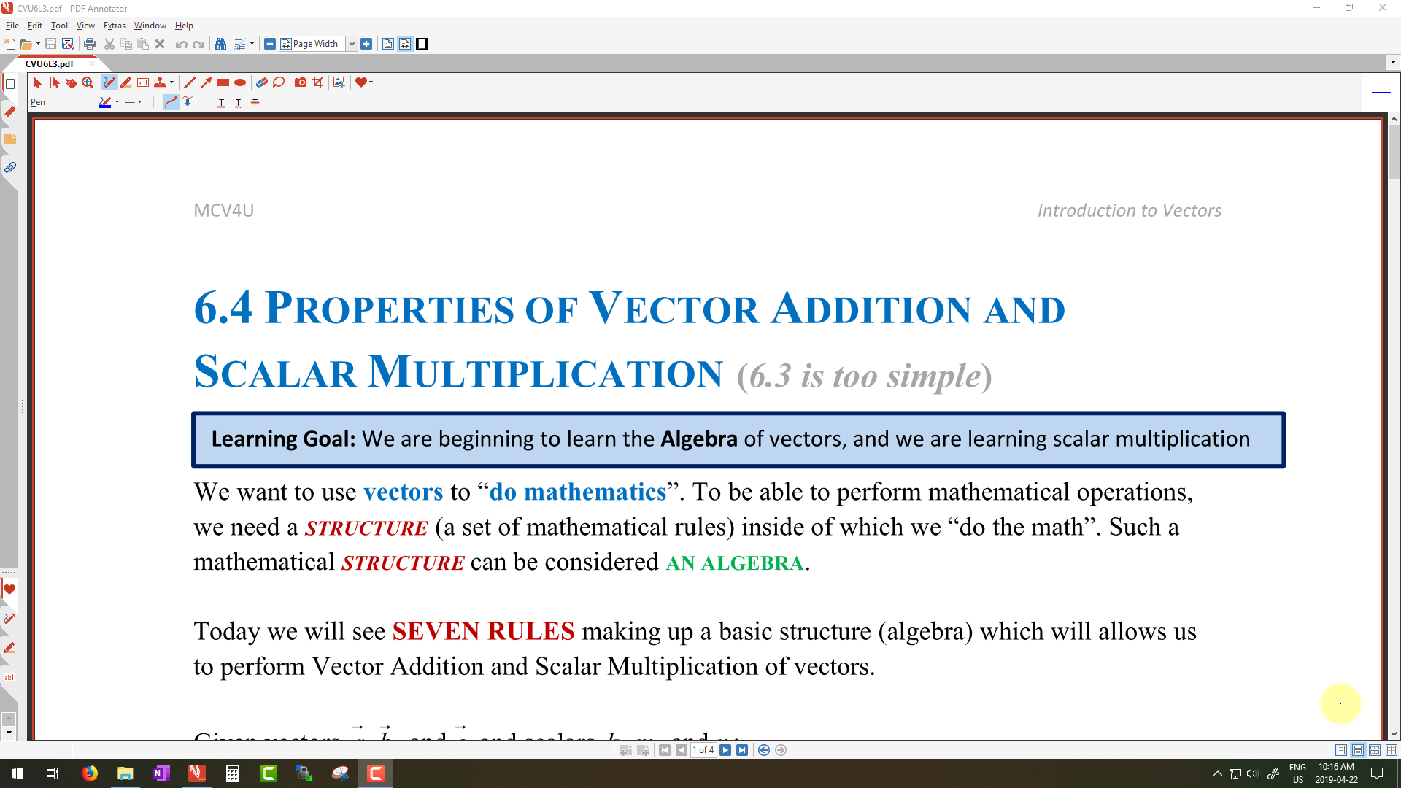Click the Find binoculars icon
Screen dimensions: 1401x788
pyautogui.click(x=220, y=44)
